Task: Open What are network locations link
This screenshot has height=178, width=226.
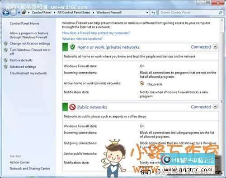Action: pos(82,39)
